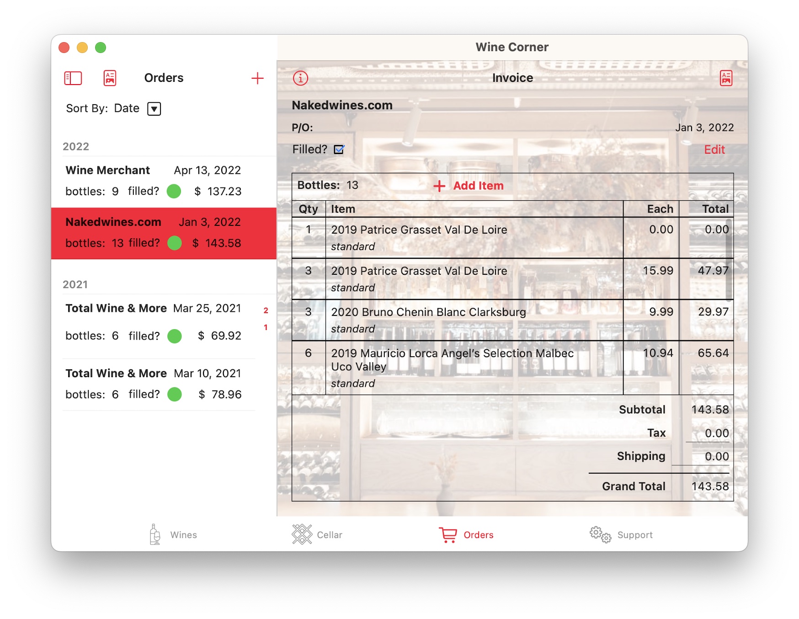
Task: Click the $ 137.23 order amount
Action: 218,191
